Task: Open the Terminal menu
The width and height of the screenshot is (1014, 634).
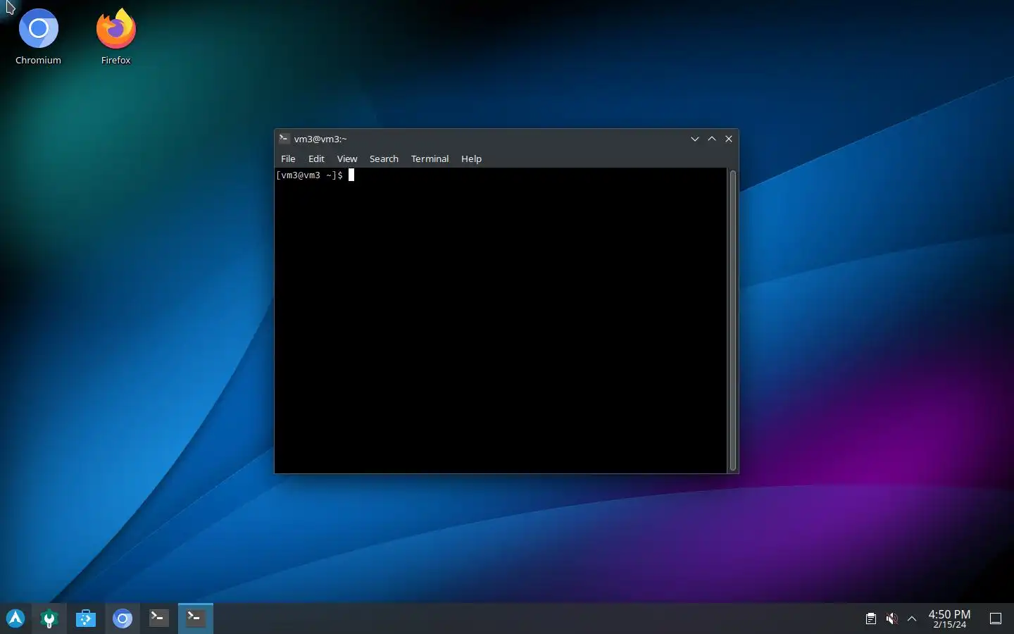Action: (430, 158)
